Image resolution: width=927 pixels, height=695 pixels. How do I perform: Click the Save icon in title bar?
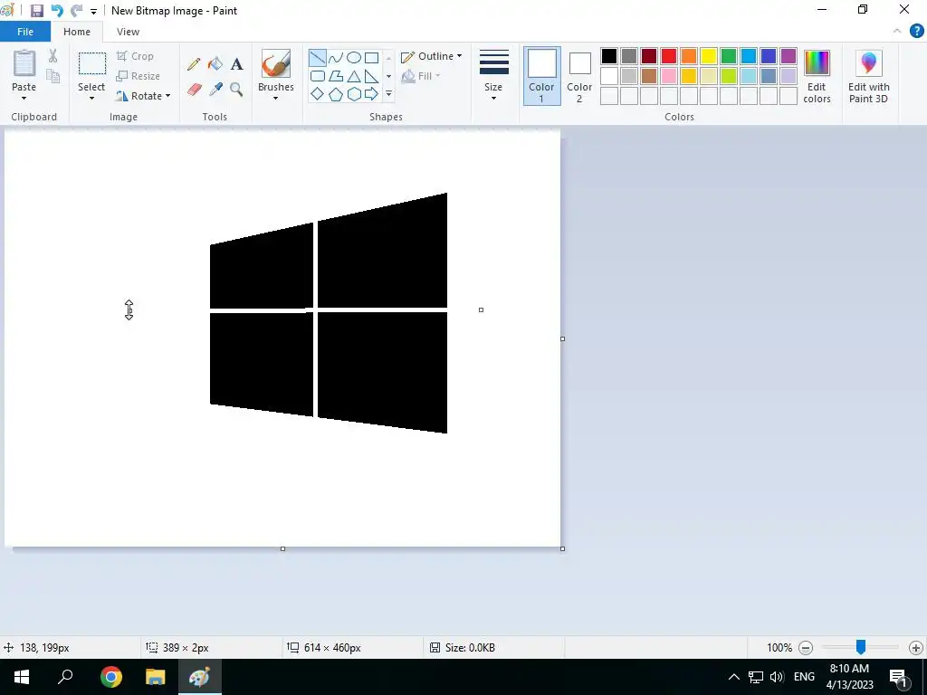pyautogui.click(x=36, y=11)
